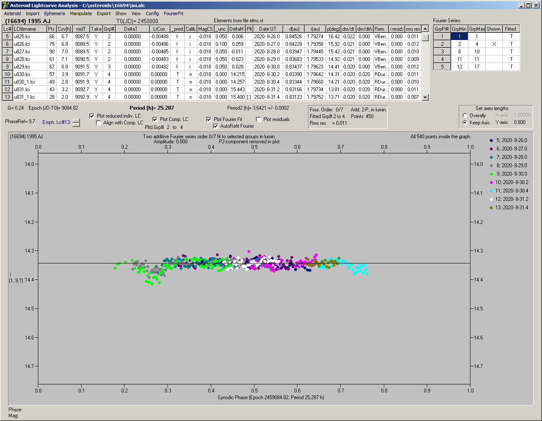Click legend dot for 9; 2020- 8-30.0
The height and width of the screenshot is (421, 542).
pos(492,174)
